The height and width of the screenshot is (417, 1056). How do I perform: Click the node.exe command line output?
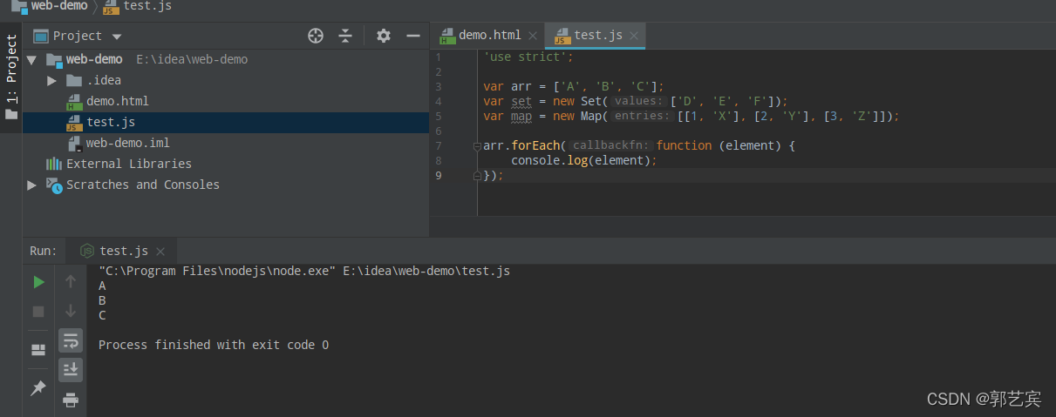pos(304,271)
